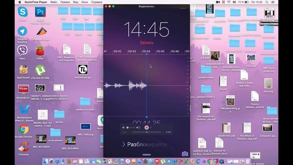Click the red Запись label
Screen dimensions: 293x165
146,43
